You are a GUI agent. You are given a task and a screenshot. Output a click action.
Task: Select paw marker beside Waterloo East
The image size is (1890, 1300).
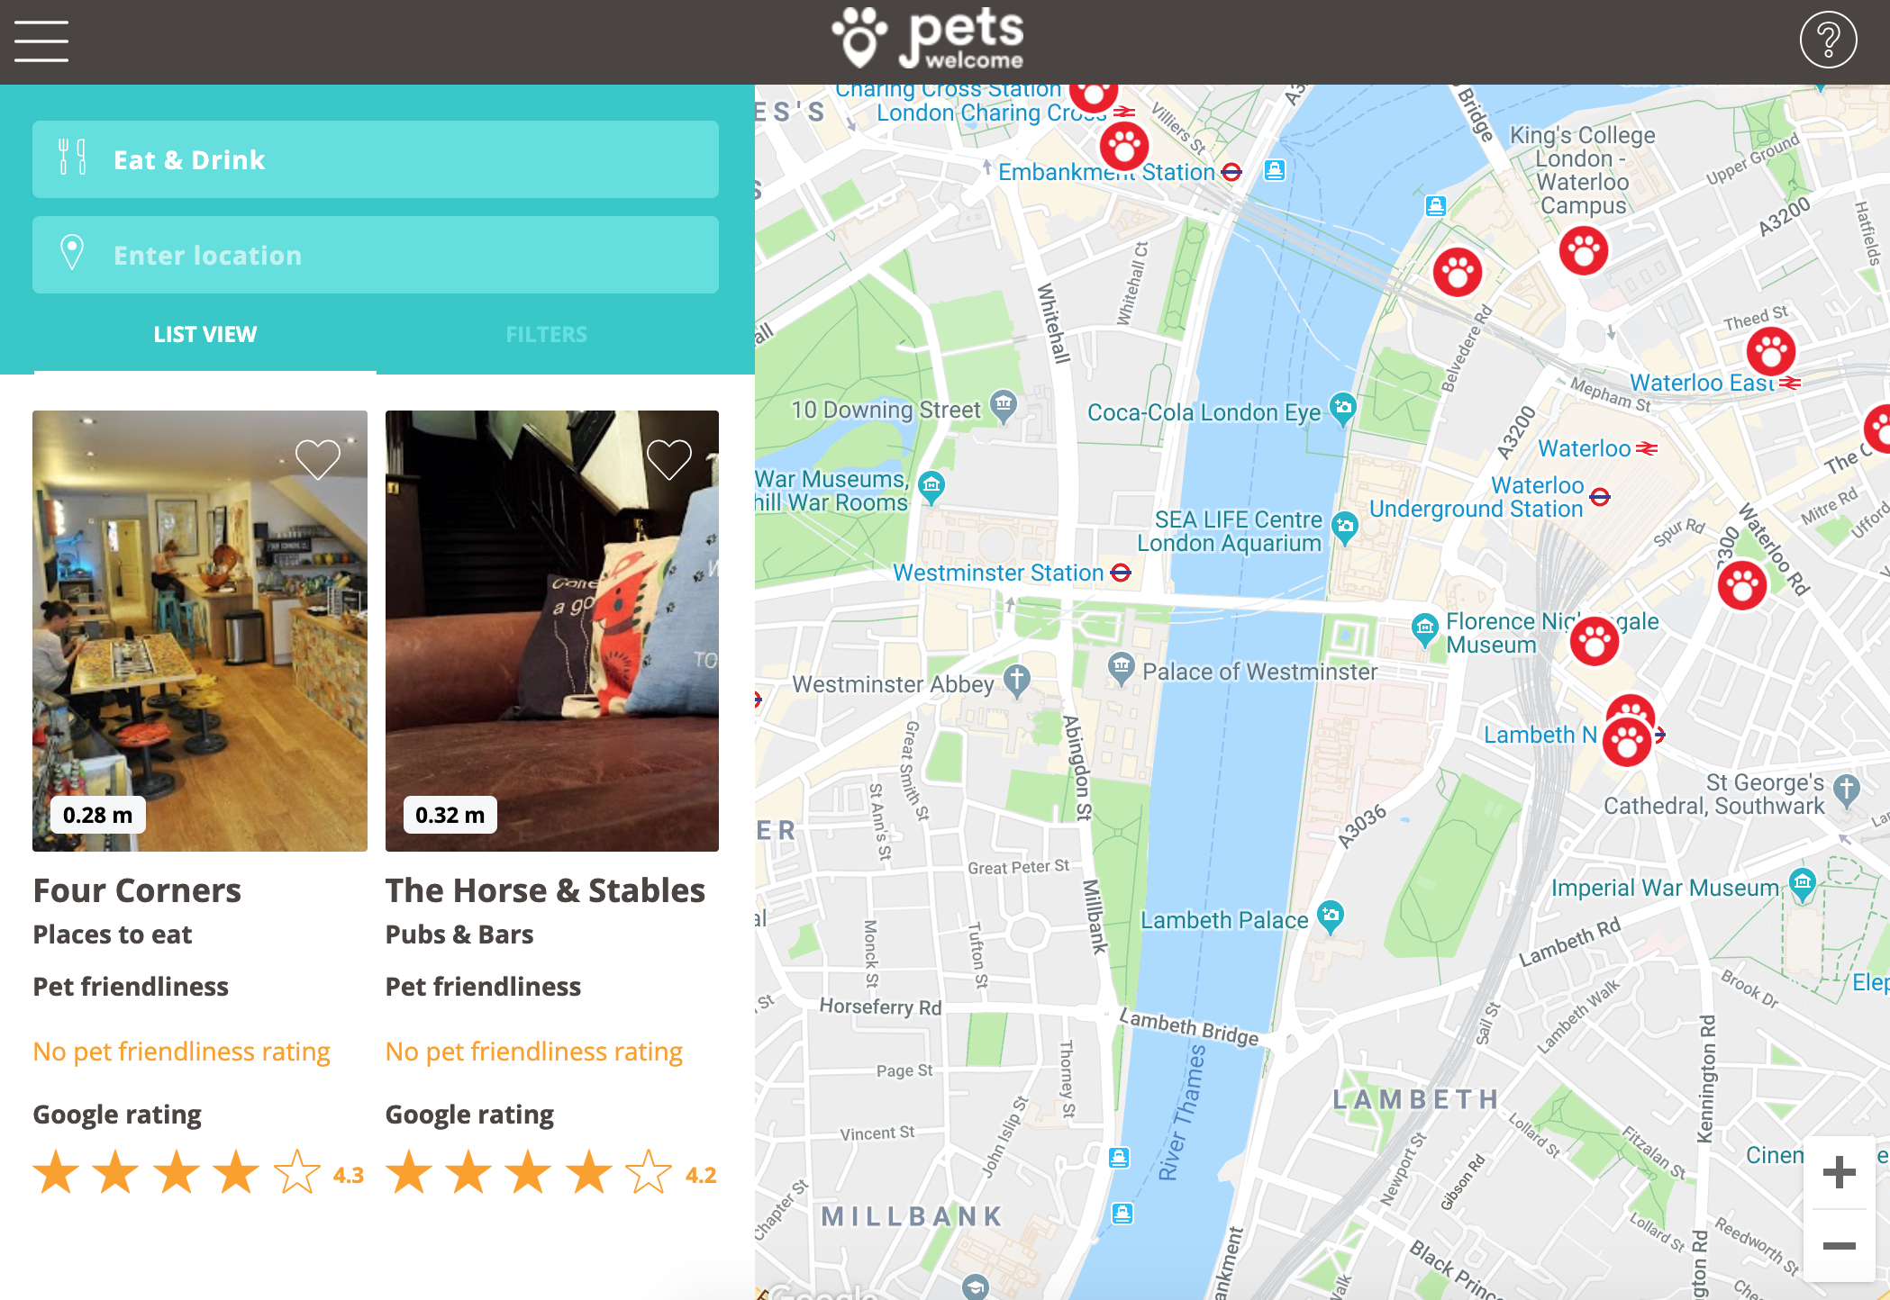(x=1771, y=351)
